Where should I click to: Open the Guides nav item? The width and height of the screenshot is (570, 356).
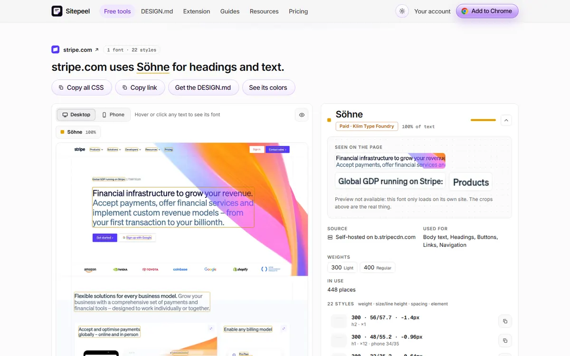tap(230, 11)
